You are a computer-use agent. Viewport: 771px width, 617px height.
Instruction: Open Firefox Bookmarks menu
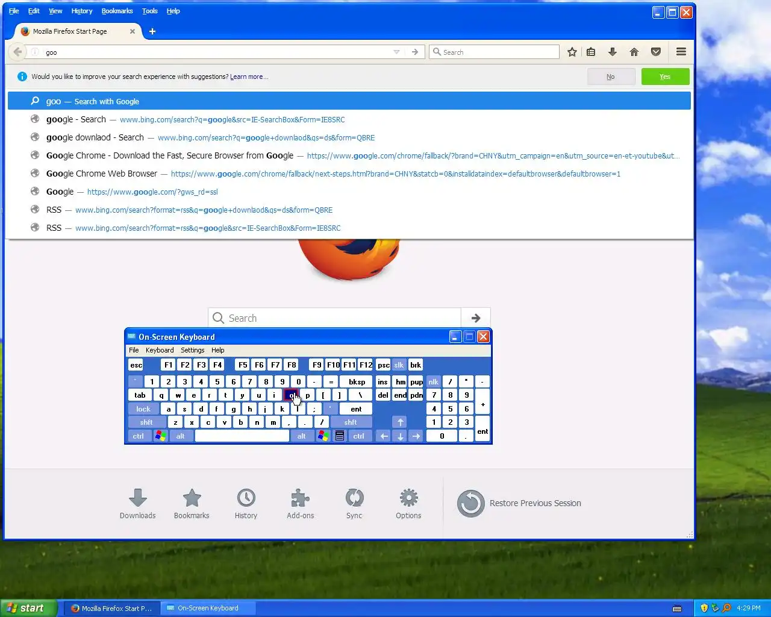(117, 11)
